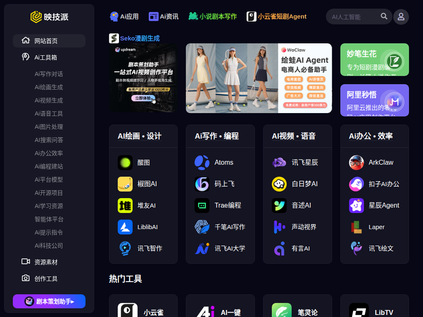Click the 讯飞智作 icon

coord(125,248)
